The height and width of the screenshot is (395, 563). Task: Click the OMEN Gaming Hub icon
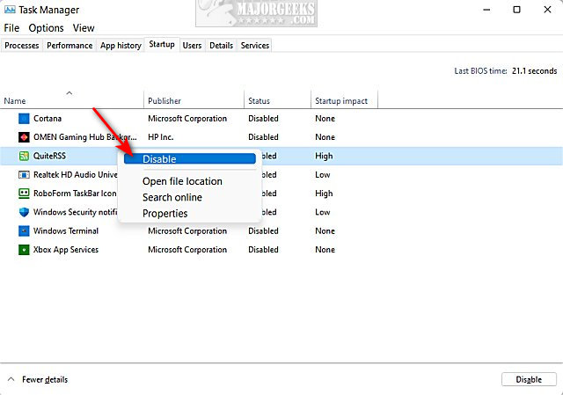(x=24, y=137)
